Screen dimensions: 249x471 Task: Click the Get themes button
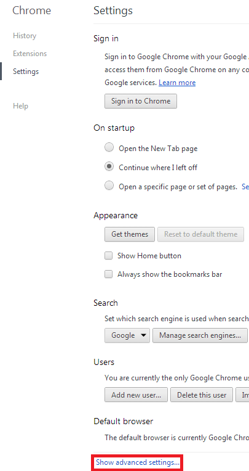130,234
